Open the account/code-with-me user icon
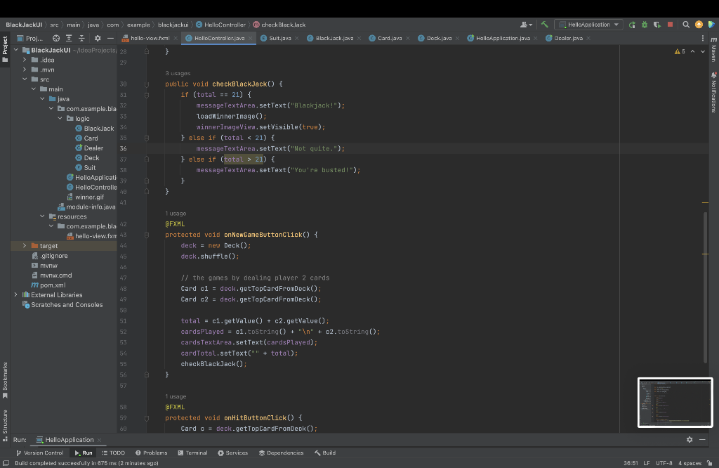The width and height of the screenshot is (719, 468). point(526,25)
